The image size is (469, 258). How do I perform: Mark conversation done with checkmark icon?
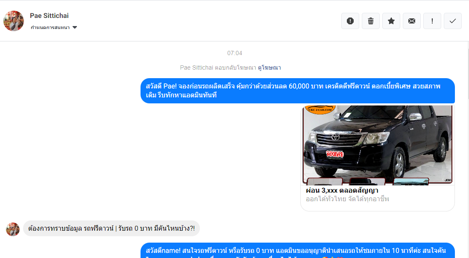pos(452,21)
